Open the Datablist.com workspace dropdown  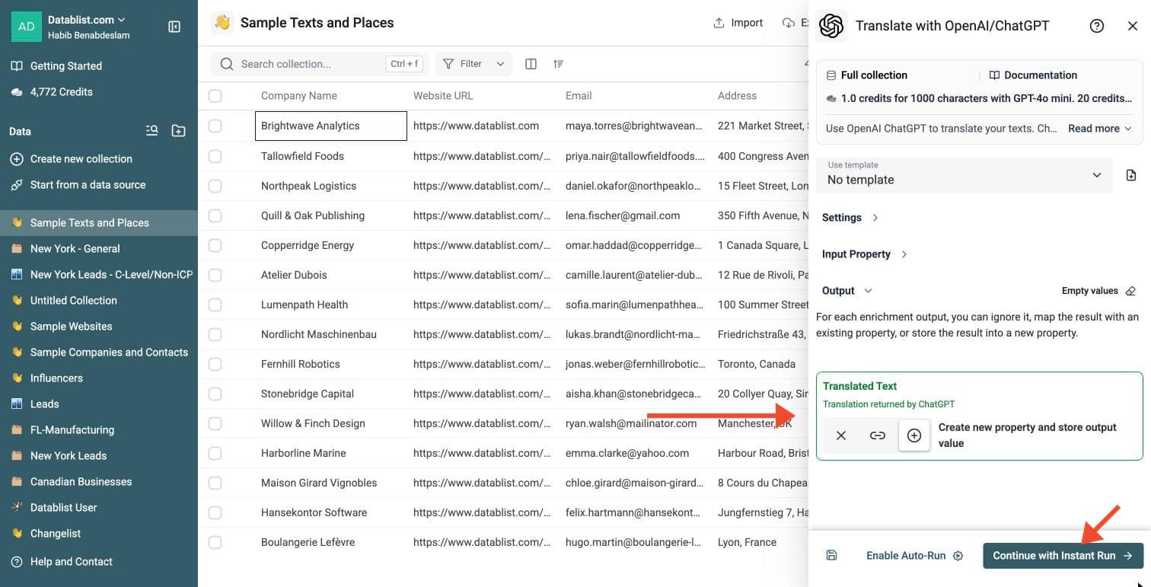pyautogui.click(x=87, y=20)
